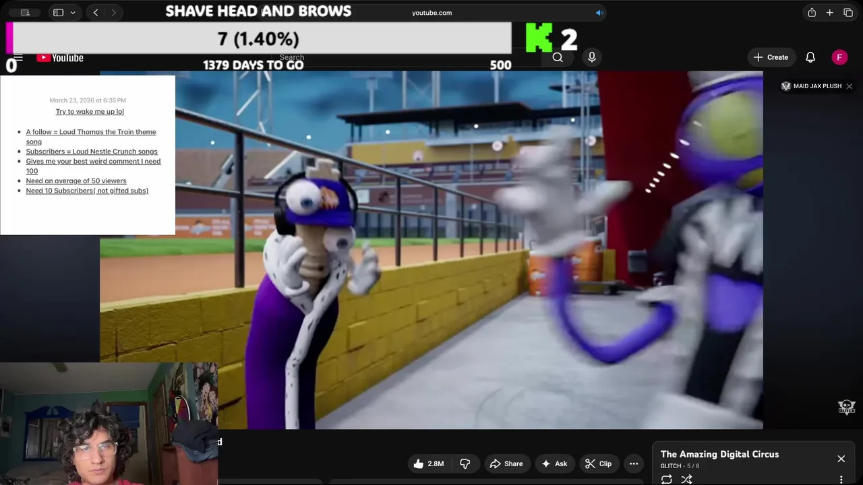
Task: Click "Try to wake me up lol" note title
Action: [90, 112]
